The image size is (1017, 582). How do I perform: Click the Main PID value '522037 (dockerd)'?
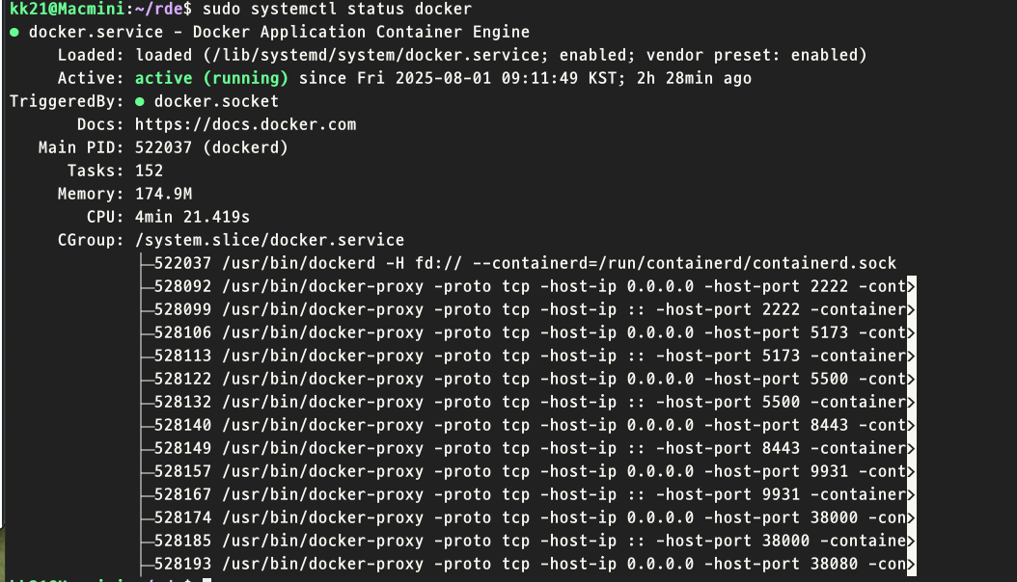point(211,147)
